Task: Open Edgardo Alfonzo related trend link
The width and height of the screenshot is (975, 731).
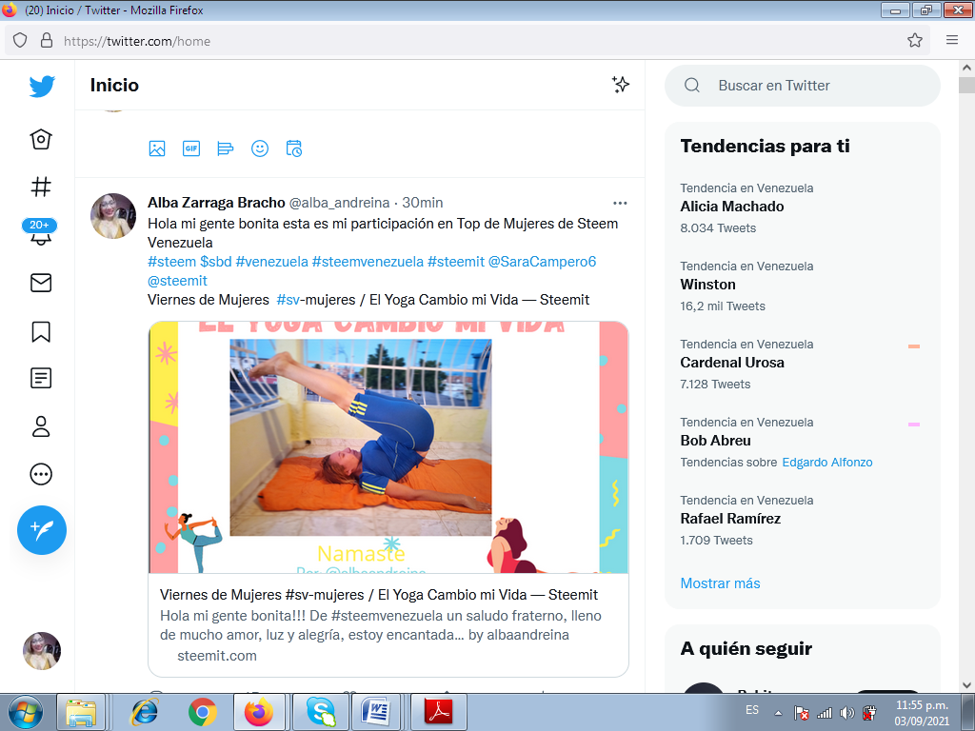Action: tap(827, 463)
